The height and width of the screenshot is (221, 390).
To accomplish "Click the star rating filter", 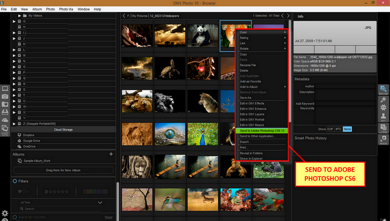I will pos(56,191).
